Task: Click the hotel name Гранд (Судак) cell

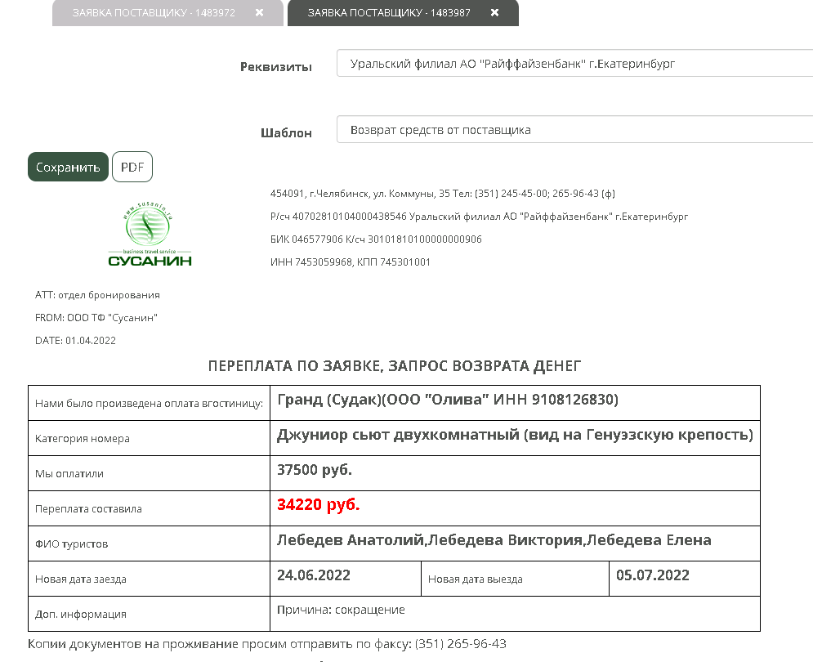Action: tap(448, 400)
